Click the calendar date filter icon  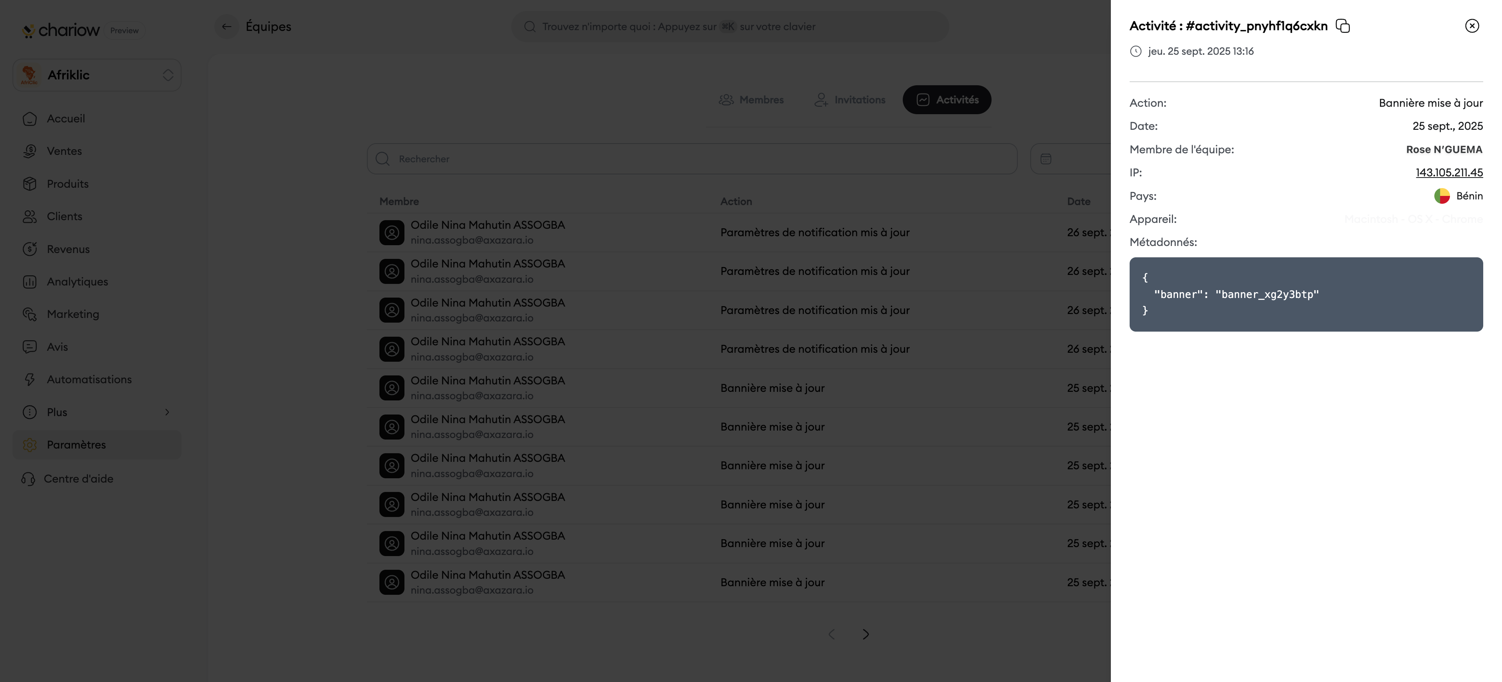tap(1046, 159)
